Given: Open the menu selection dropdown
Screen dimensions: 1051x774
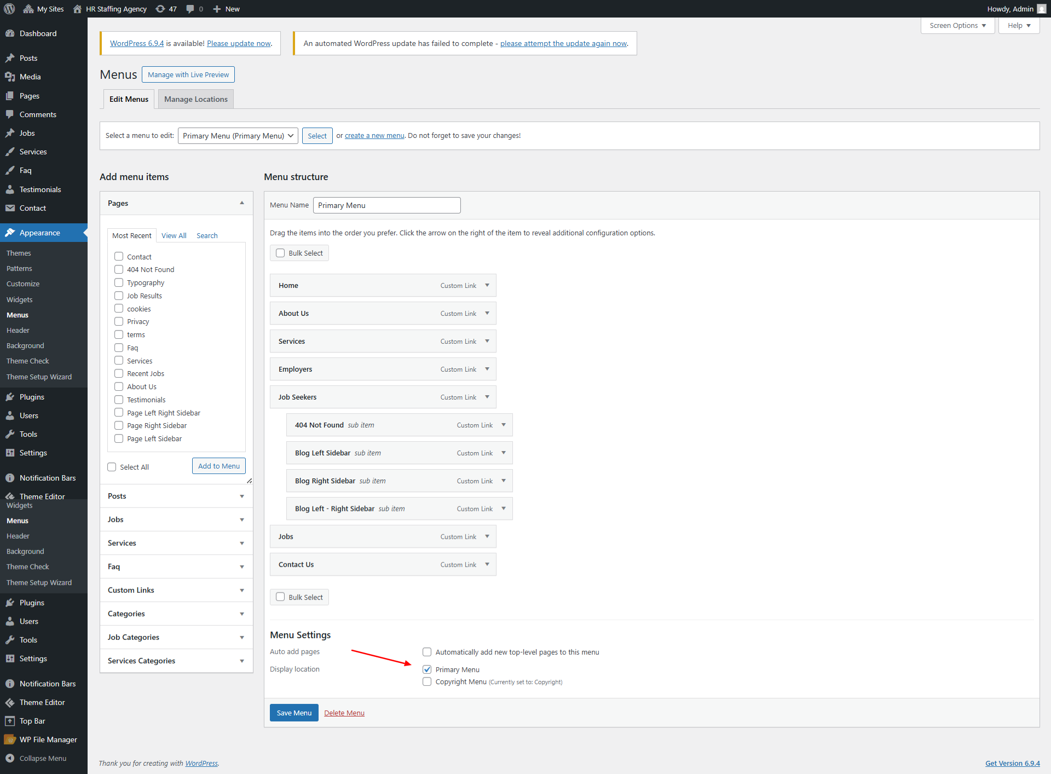Looking at the screenshot, I should tap(238, 136).
